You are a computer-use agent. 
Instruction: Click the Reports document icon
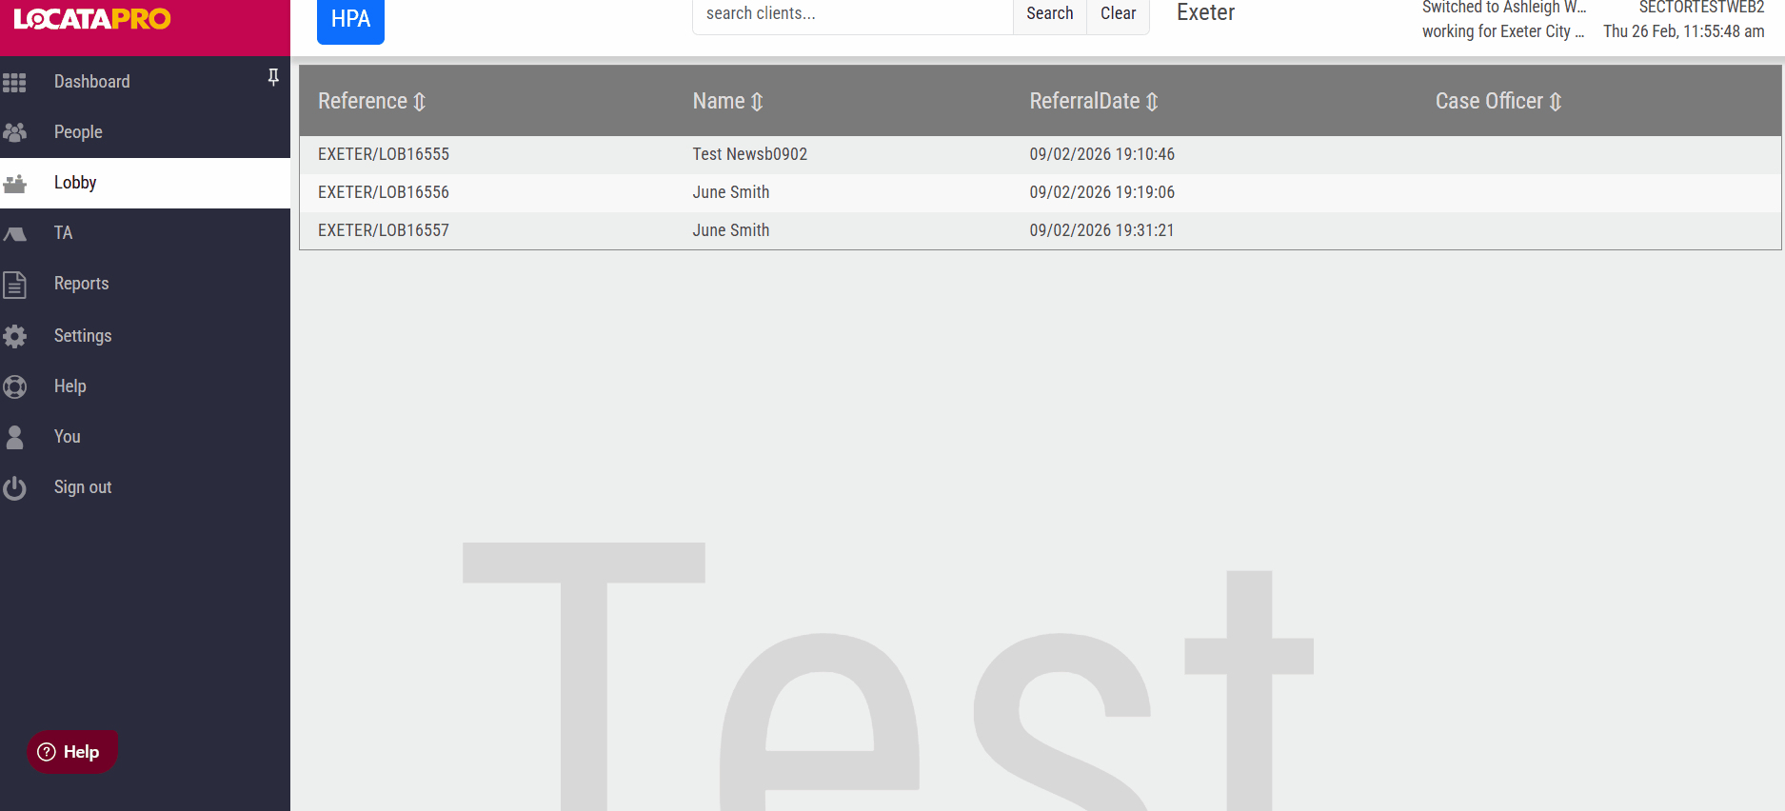tap(14, 285)
